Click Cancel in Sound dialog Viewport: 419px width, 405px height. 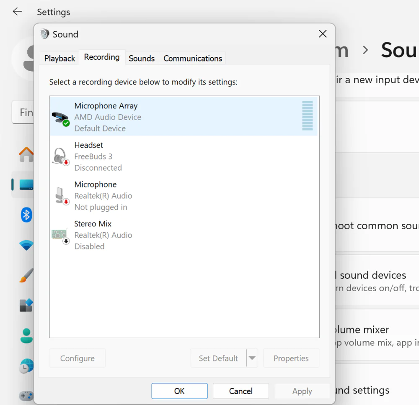[x=241, y=391]
